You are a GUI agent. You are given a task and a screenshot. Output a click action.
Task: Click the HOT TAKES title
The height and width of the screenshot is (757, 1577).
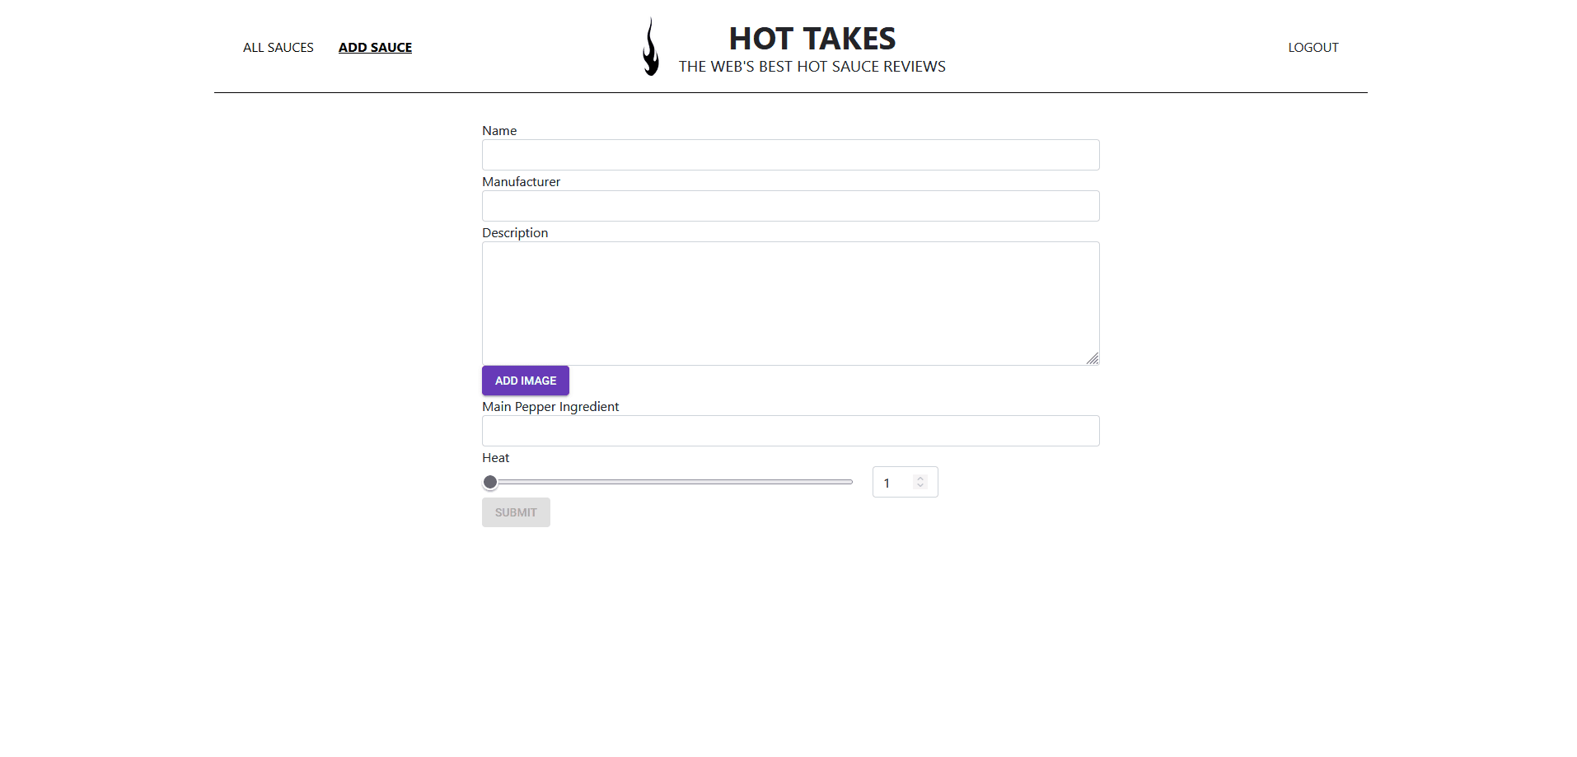pos(812,38)
